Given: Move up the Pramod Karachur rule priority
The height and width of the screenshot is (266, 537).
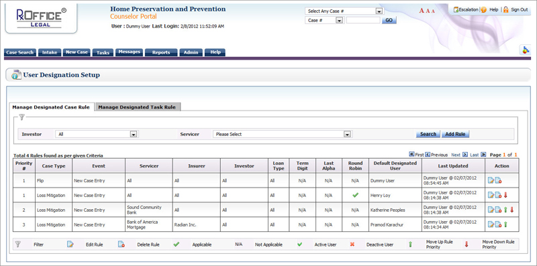Looking at the screenshot, I should click(x=505, y=224).
